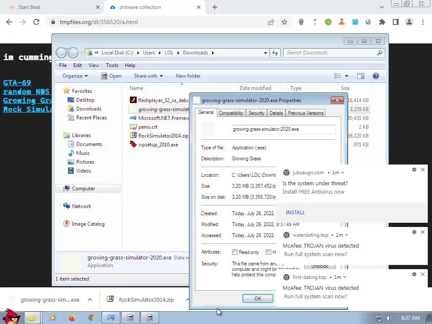
Task: Select RockSimulator2014.zip in file list
Action: tap(159, 136)
